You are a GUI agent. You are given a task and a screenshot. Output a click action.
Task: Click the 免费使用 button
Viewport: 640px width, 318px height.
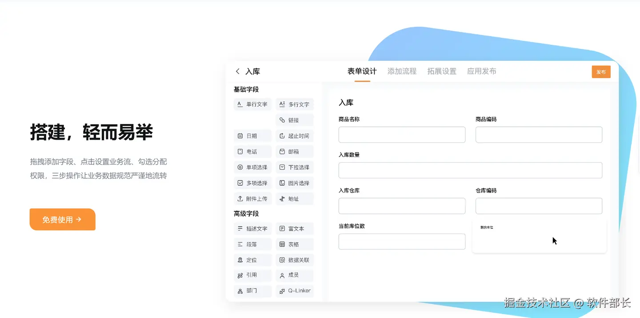point(63,220)
